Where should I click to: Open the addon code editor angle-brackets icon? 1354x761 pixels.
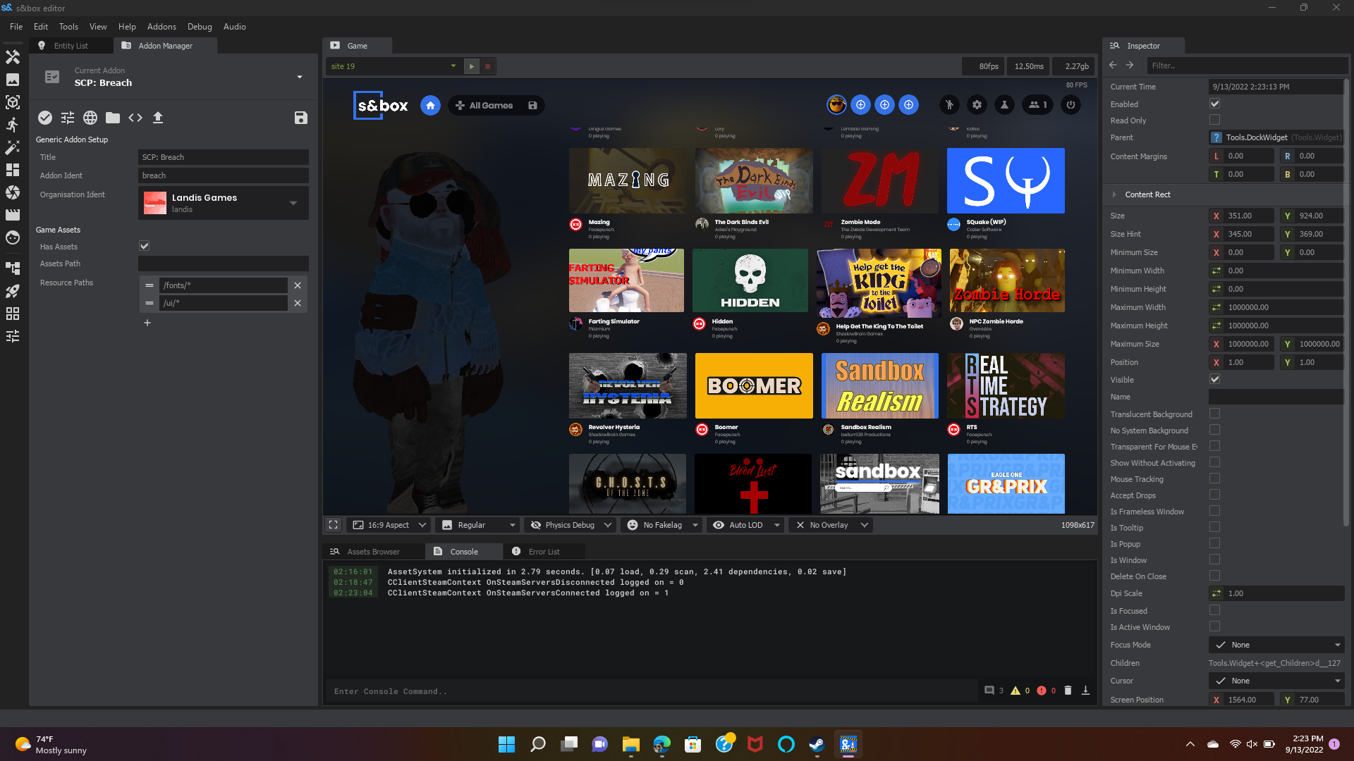(x=135, y=118)
